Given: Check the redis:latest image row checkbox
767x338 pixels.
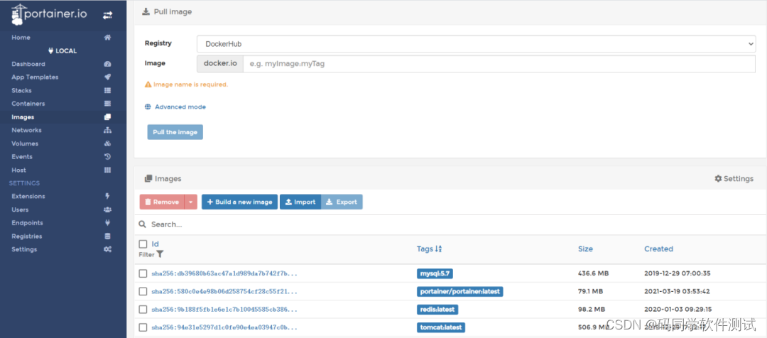Looking at the screenshot, I should [143, 309].
